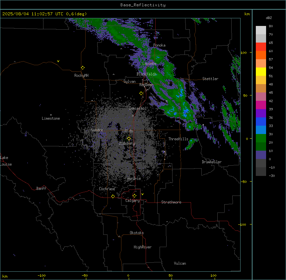Click the Calgary city label
Viewport: 286px width, 280px height.
point(132,201)
